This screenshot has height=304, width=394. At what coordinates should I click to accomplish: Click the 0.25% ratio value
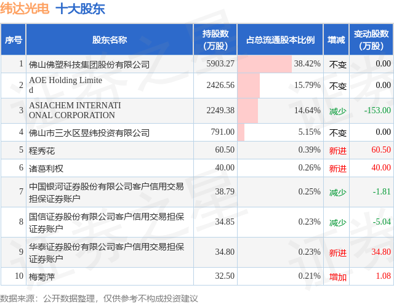pos(309,192)
